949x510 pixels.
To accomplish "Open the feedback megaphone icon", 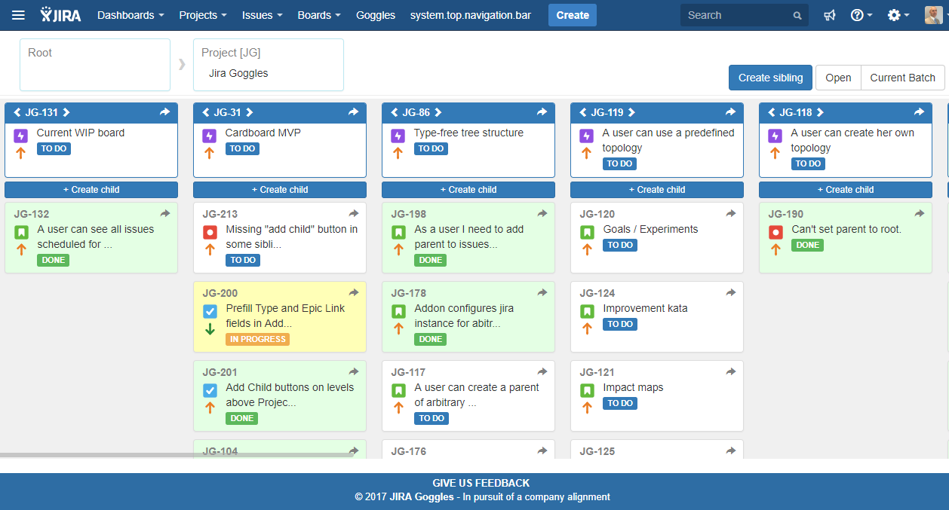I will point(830,15).
